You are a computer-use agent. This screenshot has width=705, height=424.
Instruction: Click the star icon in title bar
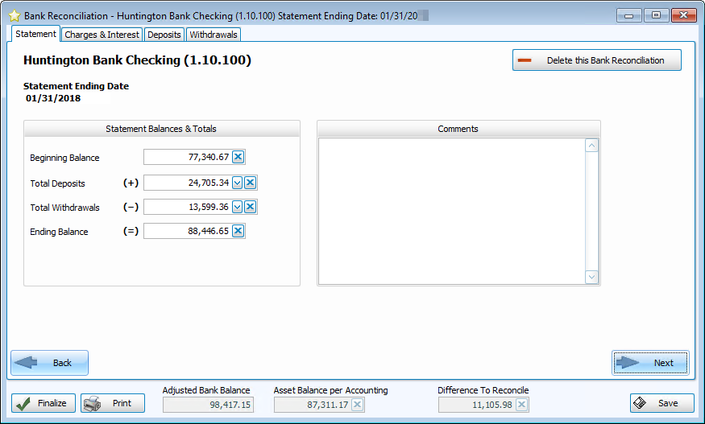(x=14, y=15)
